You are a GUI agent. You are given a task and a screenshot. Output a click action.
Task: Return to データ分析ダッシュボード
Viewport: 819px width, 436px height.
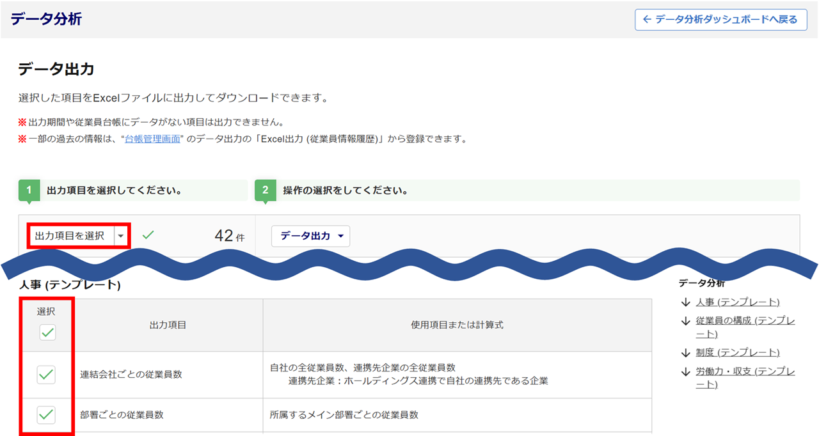(x=720, y=20)
